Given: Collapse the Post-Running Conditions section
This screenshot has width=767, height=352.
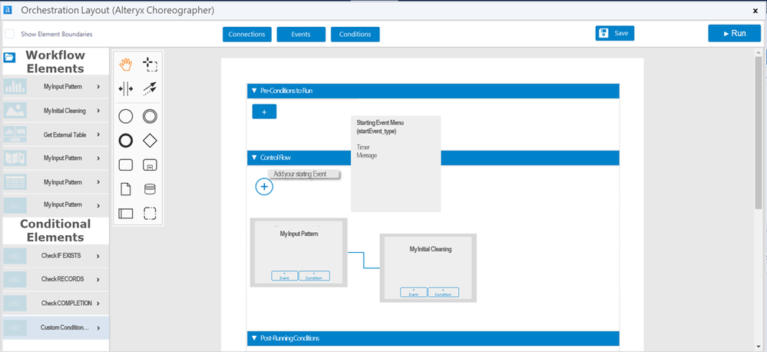Looking at the screenshot, I should (254, 338).
